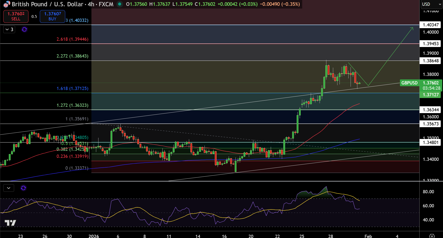Click the 0.5 spread value
Viewport: 443px width, 238px height.
click(x=34, y=17)
